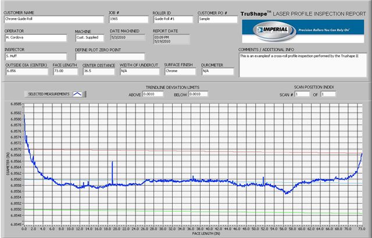Click the Machine field 'Cust. Supplied'
This screenshot has height=238, width=372.
coord(90,38)
